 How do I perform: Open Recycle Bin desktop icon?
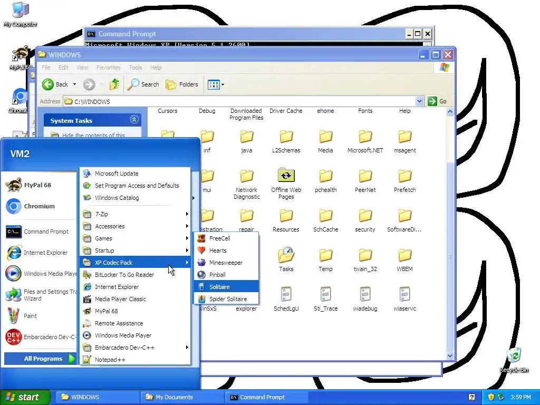pos(514,360)
